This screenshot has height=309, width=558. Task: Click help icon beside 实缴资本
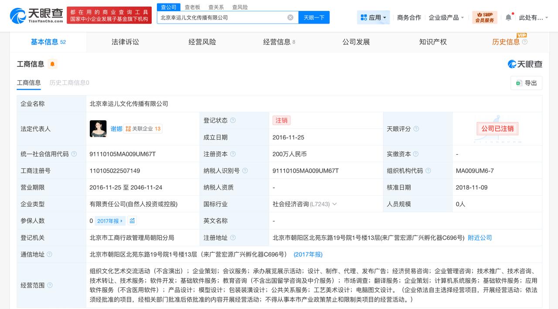click(415, 154)
